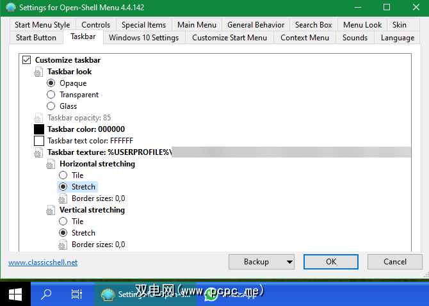This screenshot has height=306, width=429.
Task: Open the Sounds tab
Action: 355,38
